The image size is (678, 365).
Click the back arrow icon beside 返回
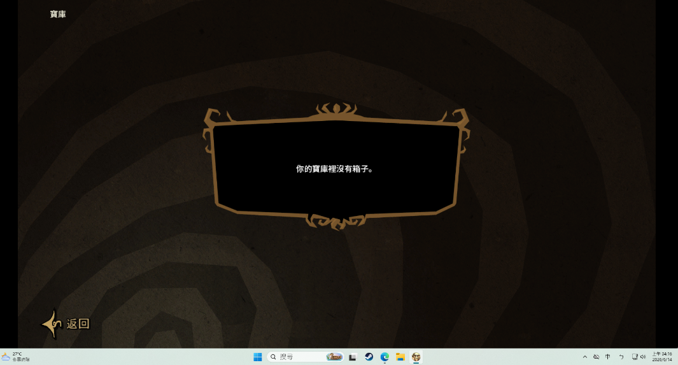(52, 323)
